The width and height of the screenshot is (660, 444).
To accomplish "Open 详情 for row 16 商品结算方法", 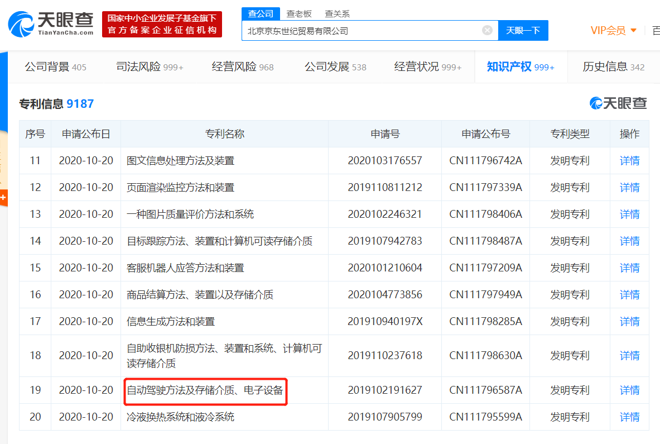I will pos(630,294).
